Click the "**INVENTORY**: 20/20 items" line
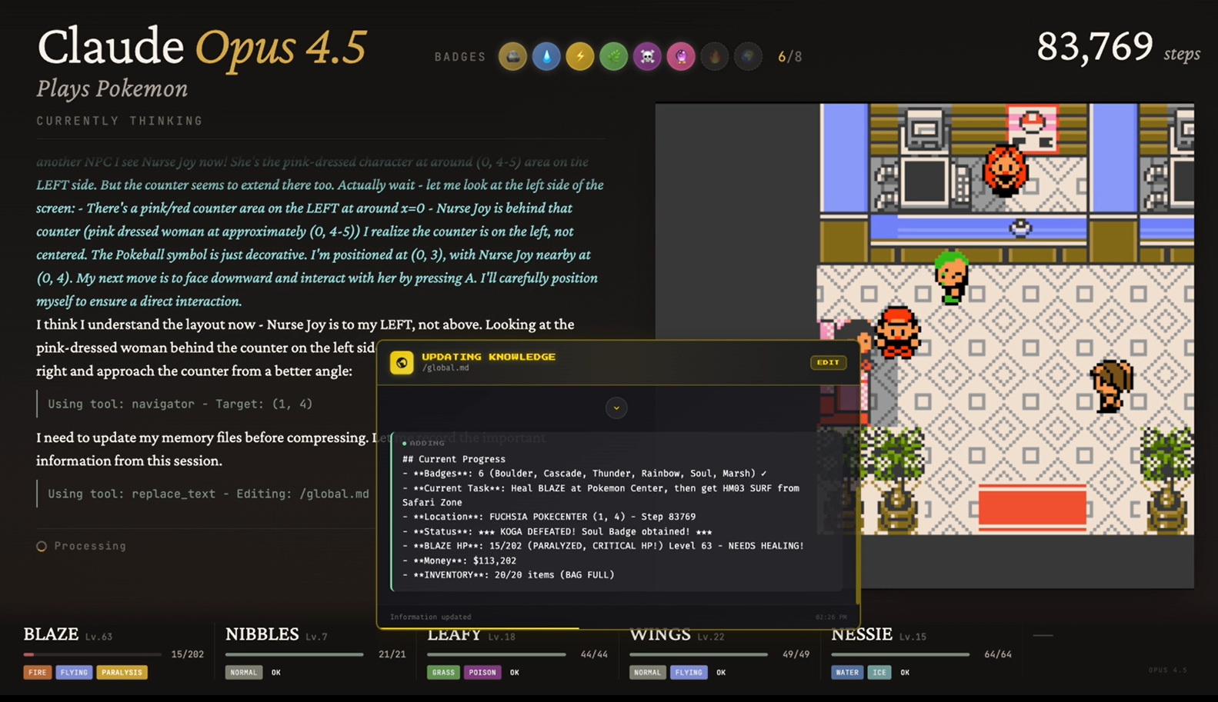 coord(508,575)
